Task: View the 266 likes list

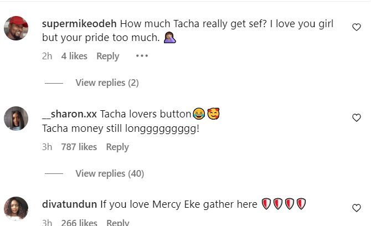Action: pos(79,223)
